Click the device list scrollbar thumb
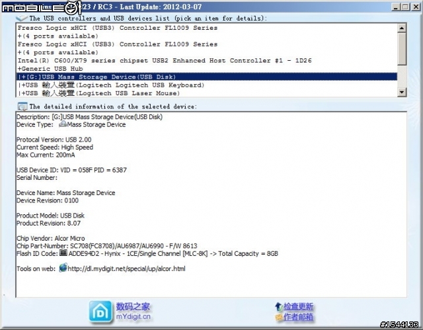 coord(402,49)
